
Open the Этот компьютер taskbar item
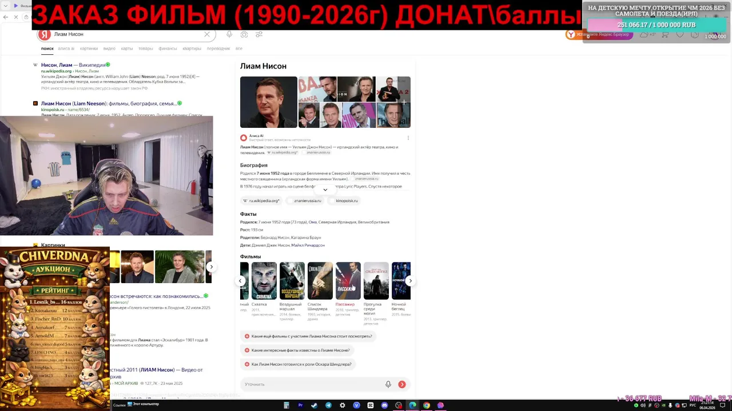click(x=143, y=404)
